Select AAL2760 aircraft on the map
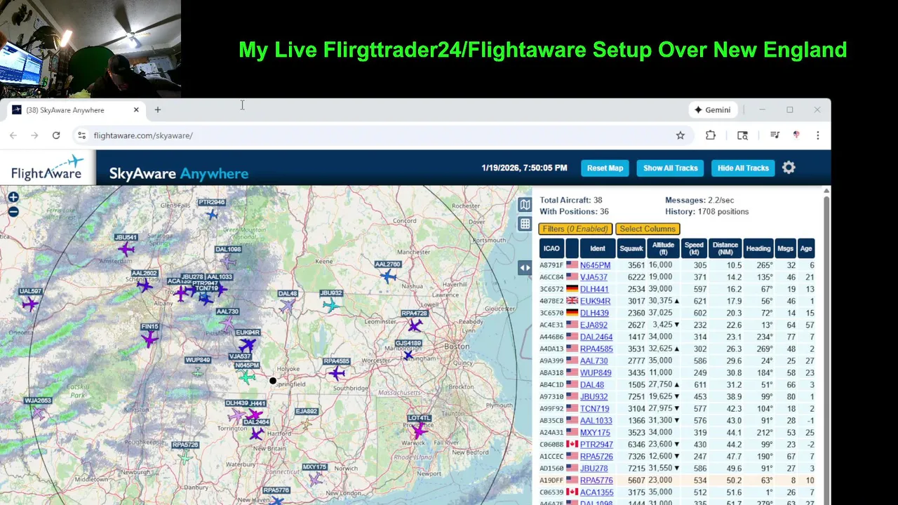 click(388, 276)
